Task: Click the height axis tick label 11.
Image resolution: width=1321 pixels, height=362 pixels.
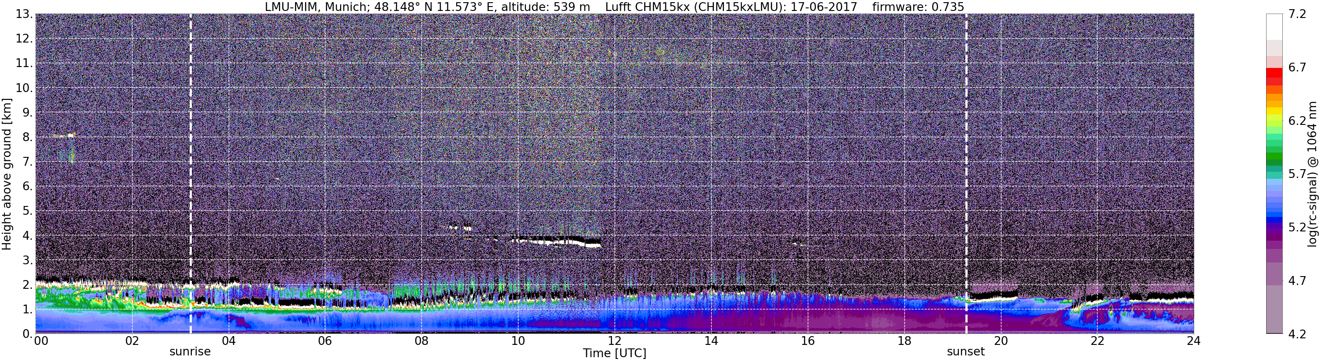Action: [x=25, y=64]
